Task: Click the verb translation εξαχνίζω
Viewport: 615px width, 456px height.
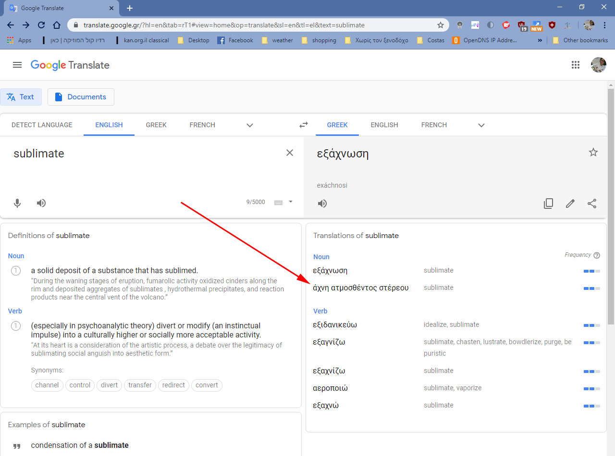Action: (x=329, y=371)
